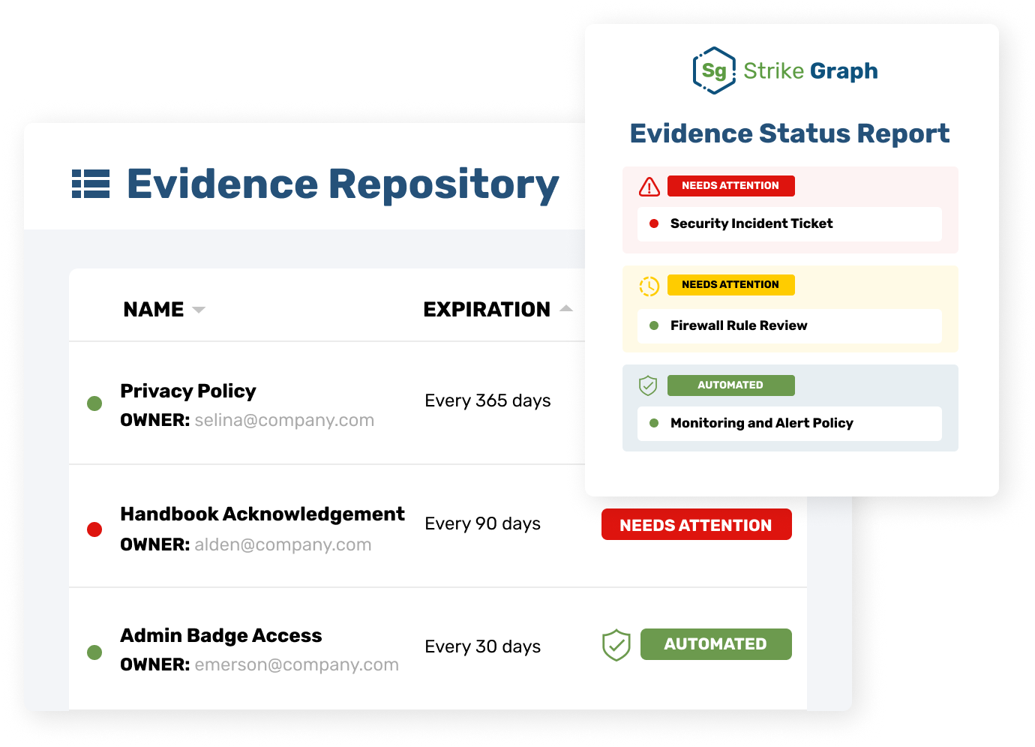Click the owner email selina@company.com
This screenshot has height=747, width=1035.
tap(284, 420)
